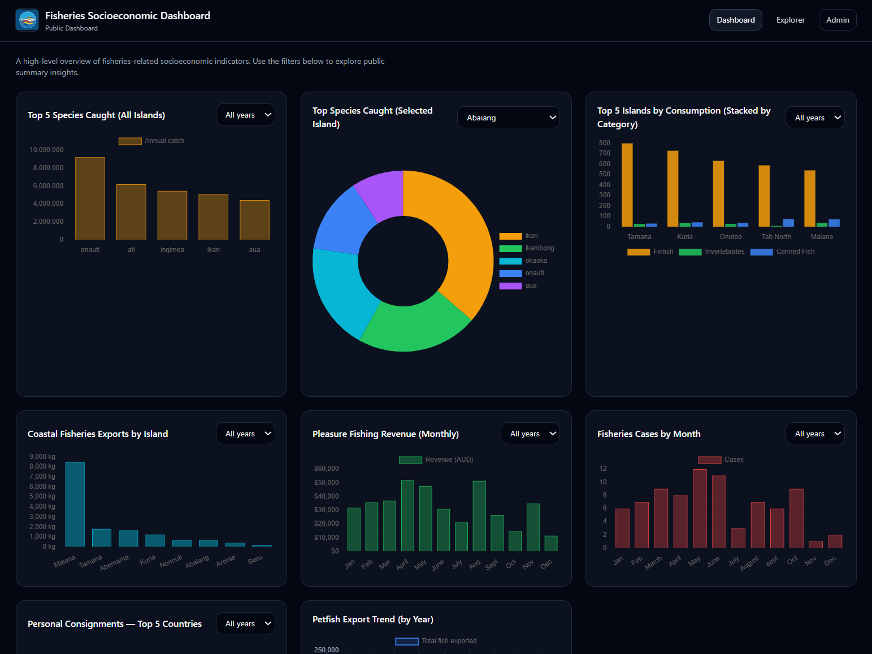Click the June fisheries cases bar
Viewport: 872px width, 654px height.
click(x=719, y=512)
